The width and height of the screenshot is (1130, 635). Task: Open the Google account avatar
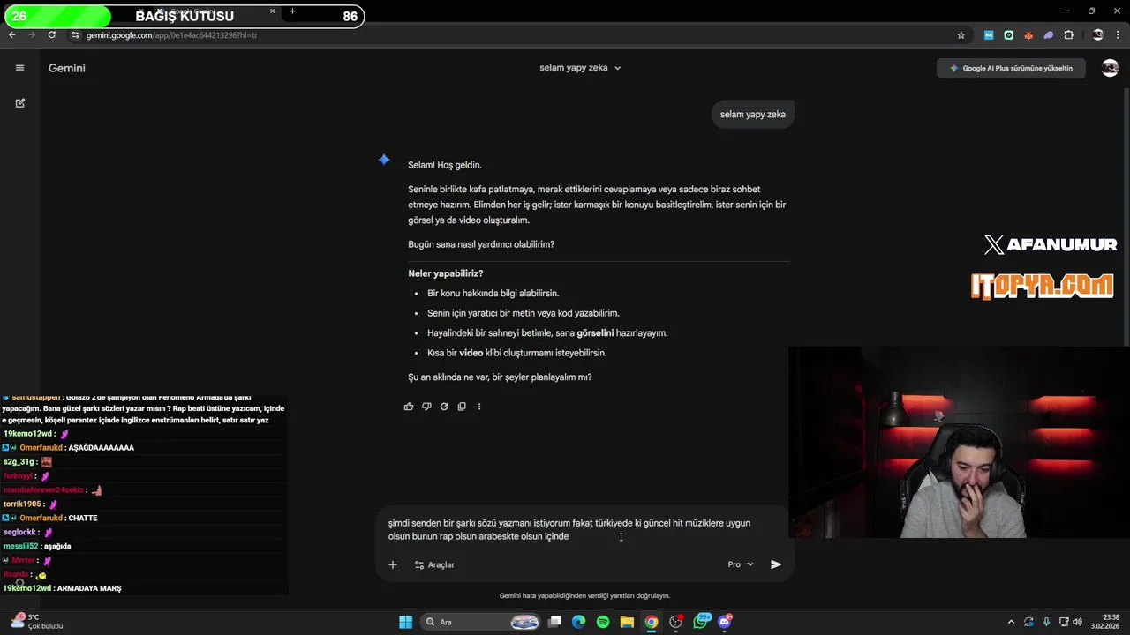pyautogui.click(x=1110, y=68)
